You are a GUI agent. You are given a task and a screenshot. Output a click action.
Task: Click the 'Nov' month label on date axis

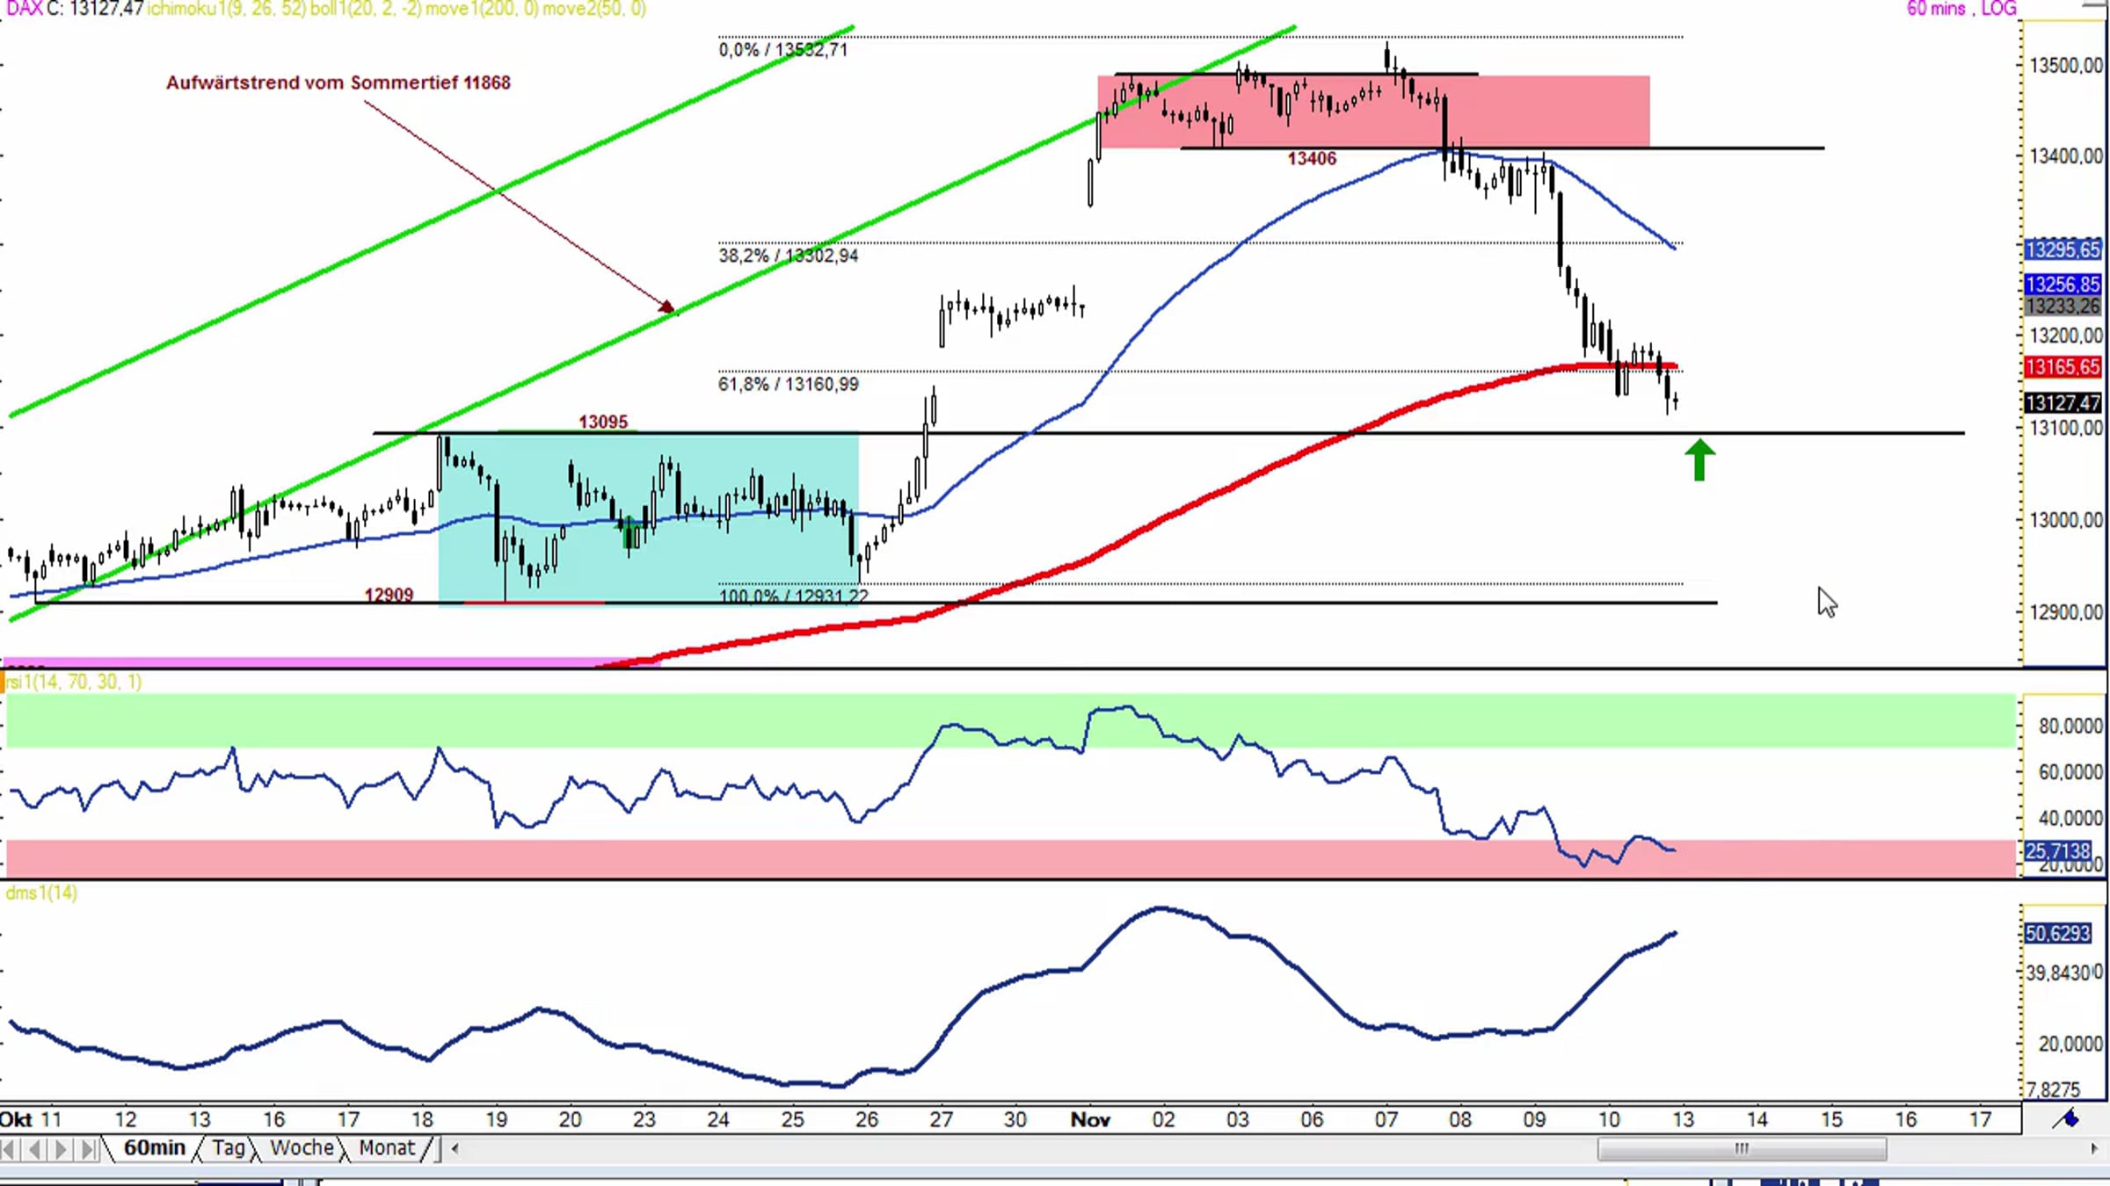point(1090,1120)
